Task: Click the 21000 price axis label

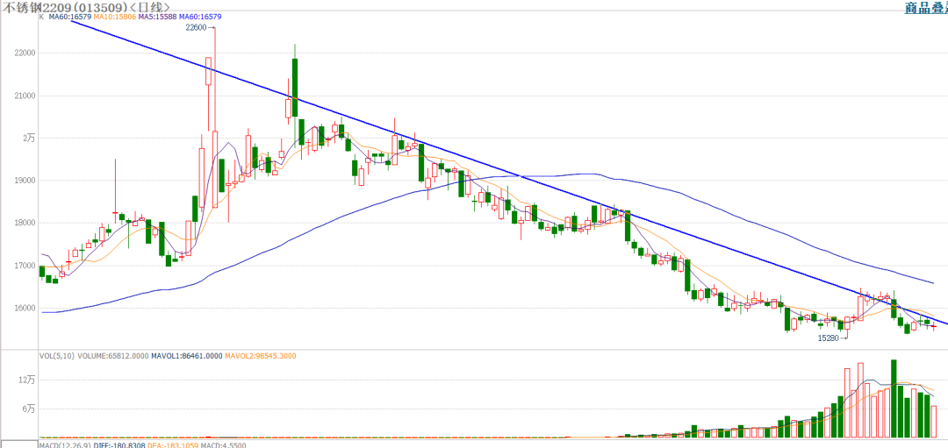Action: [x=25, y=96]
